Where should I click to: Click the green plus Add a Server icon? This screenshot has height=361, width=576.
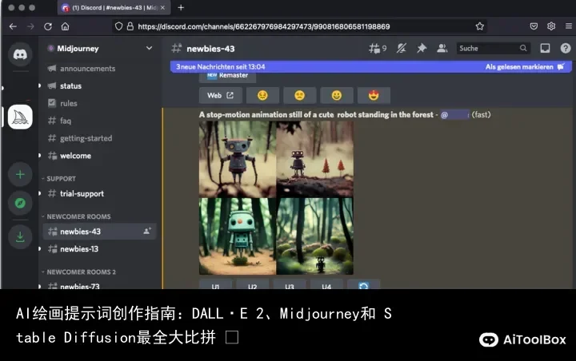pyautogui.click(x=20, y=175)
